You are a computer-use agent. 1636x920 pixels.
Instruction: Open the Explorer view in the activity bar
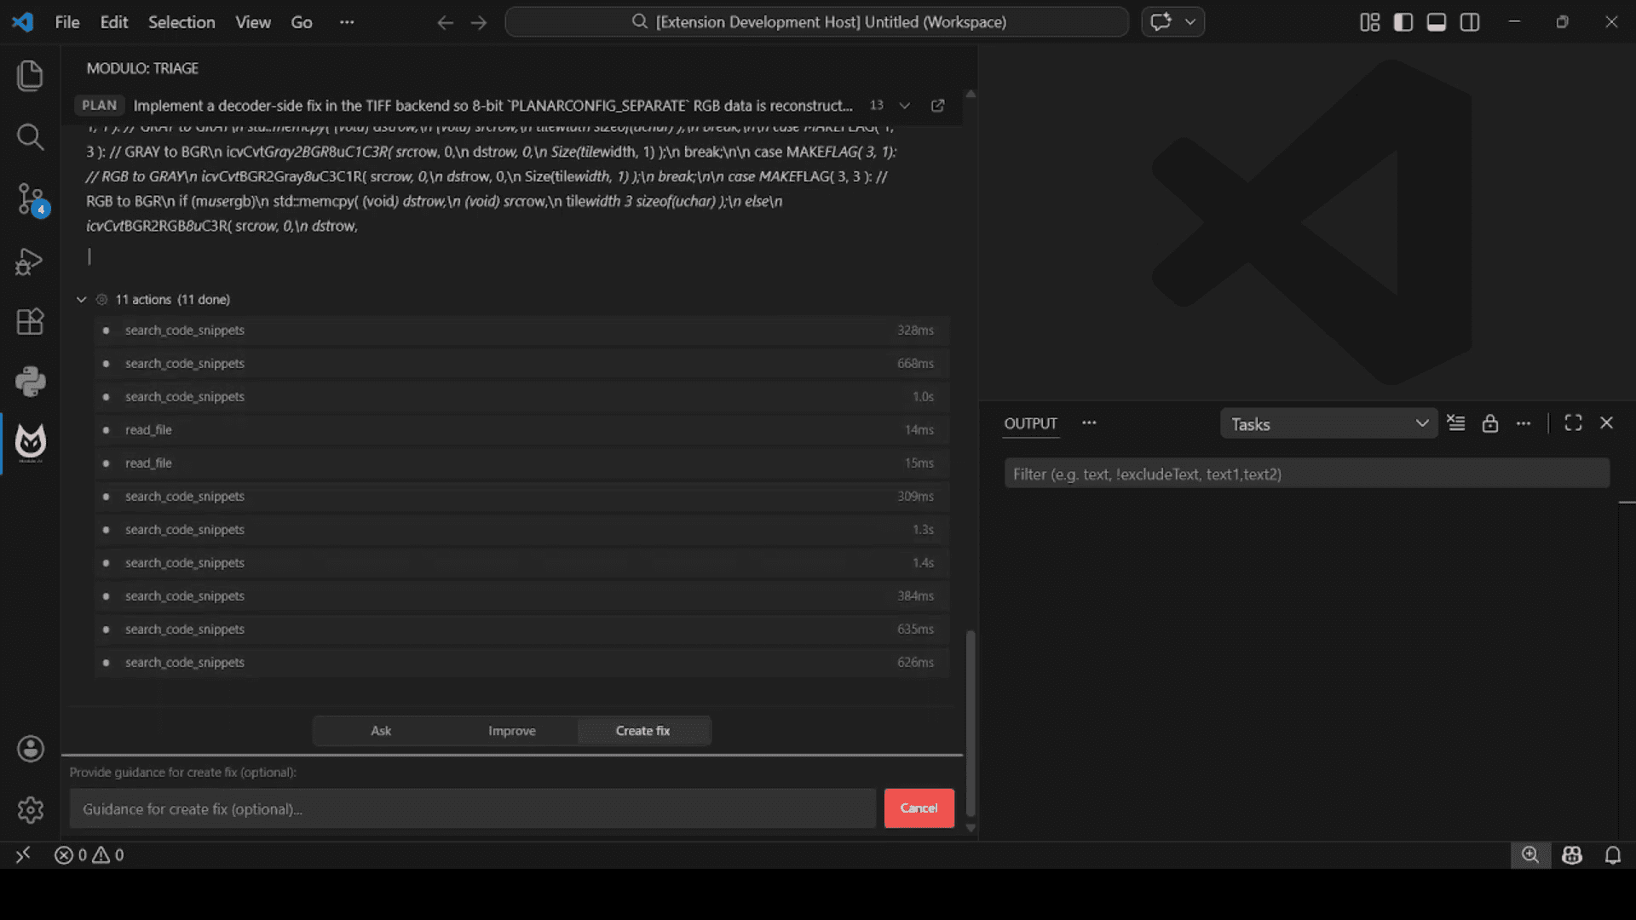coord(30,75)
